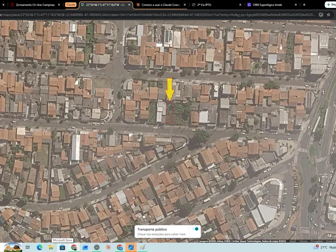Open the Outlook mail icon in taskbar
The width and height of the screenshot is (336, 252).
[85, 247]
